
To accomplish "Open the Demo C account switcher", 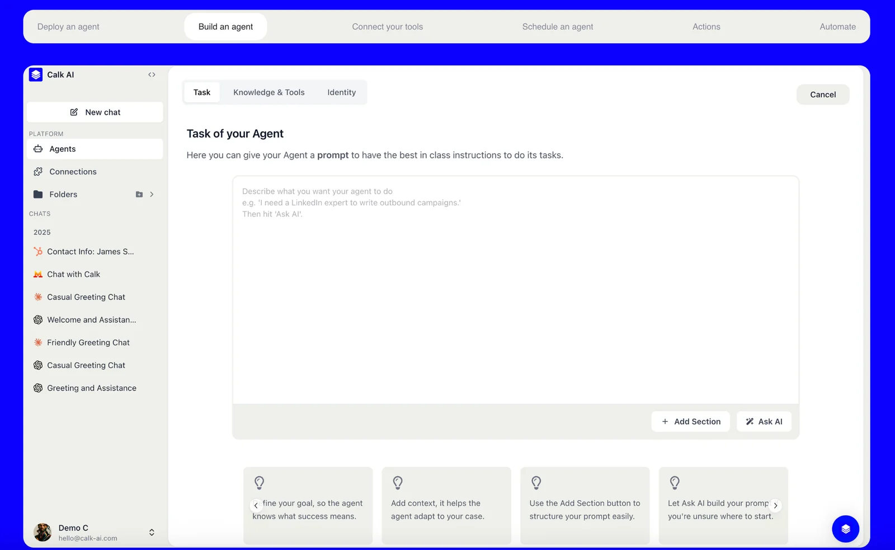I will coord(152,533).
